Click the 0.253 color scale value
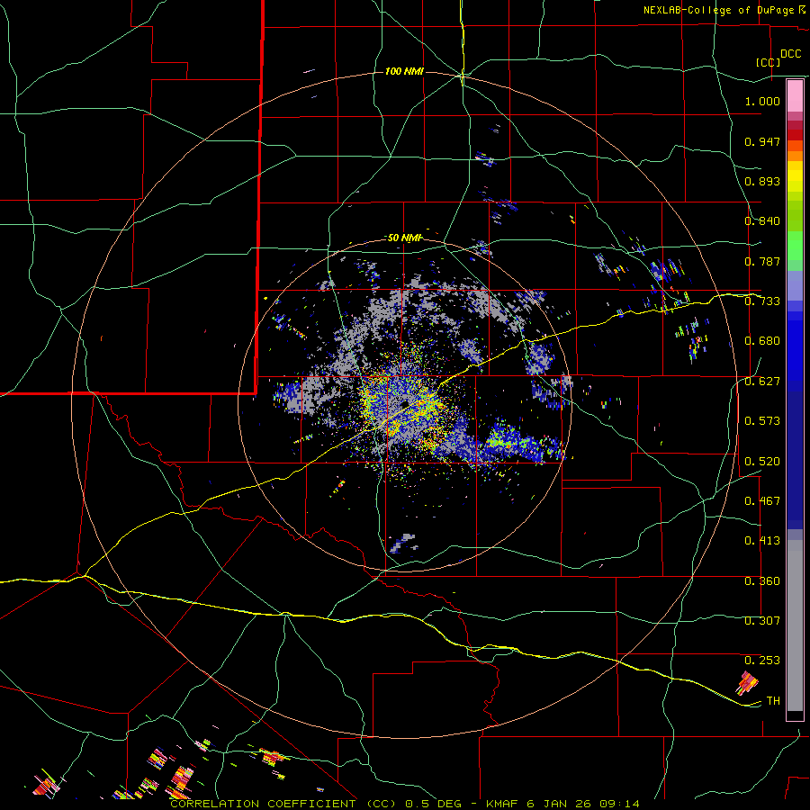This screenshot has height=810, width=810. (x=762, y=661)
